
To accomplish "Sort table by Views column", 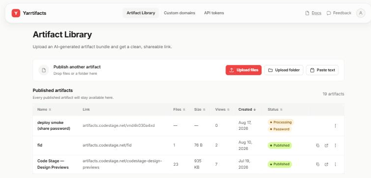I will 222,109.
